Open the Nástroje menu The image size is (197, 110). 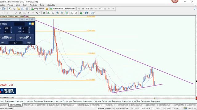pyautogui.click(x=34, y=5)
